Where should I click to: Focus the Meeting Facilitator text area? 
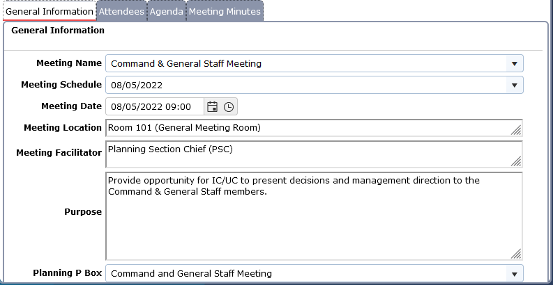pos(314,154)
